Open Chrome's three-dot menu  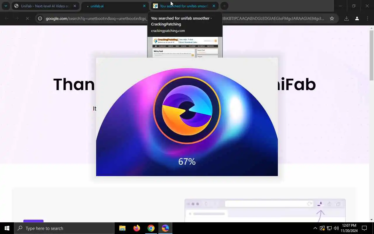point(367,18)
